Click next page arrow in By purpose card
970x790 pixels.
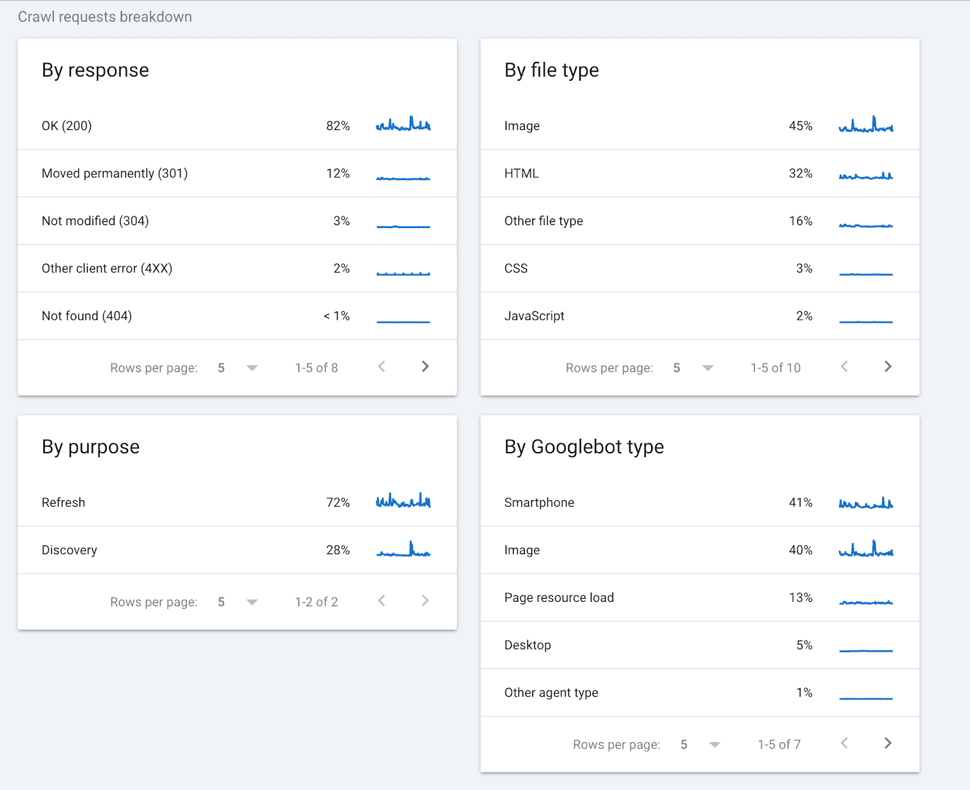(425, 601)
